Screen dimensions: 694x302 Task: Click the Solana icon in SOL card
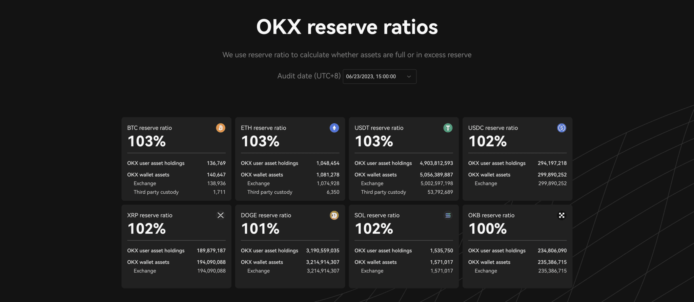pos(448,215)
